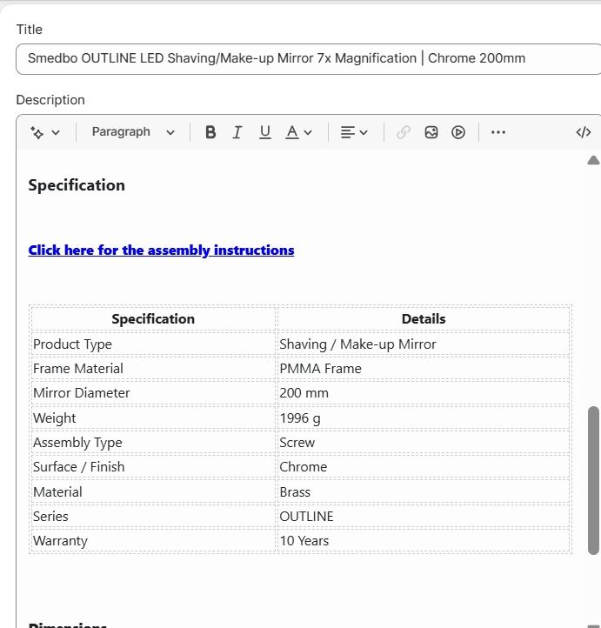Click the insert link icon
Viewport: 601px width, 628px height.
(x=404, y=132)
